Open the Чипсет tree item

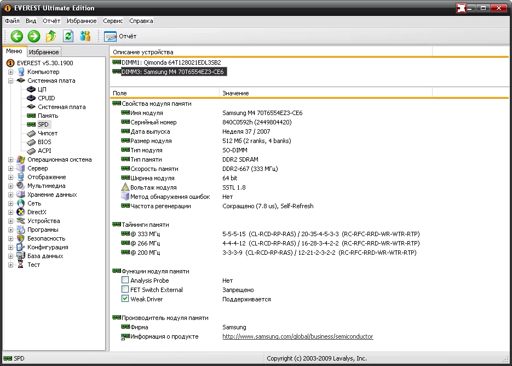coord(47,133)
